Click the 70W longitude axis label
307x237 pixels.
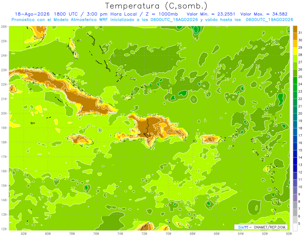click(168, 233)
